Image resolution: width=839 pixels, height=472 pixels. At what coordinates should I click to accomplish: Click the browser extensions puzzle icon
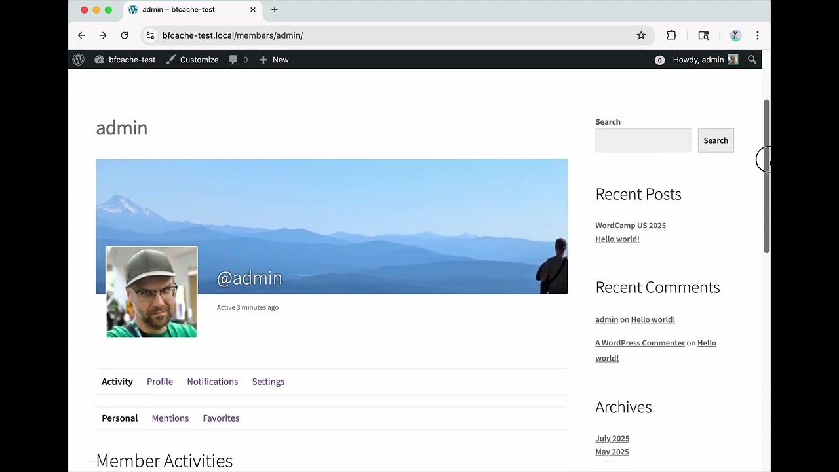671,35
